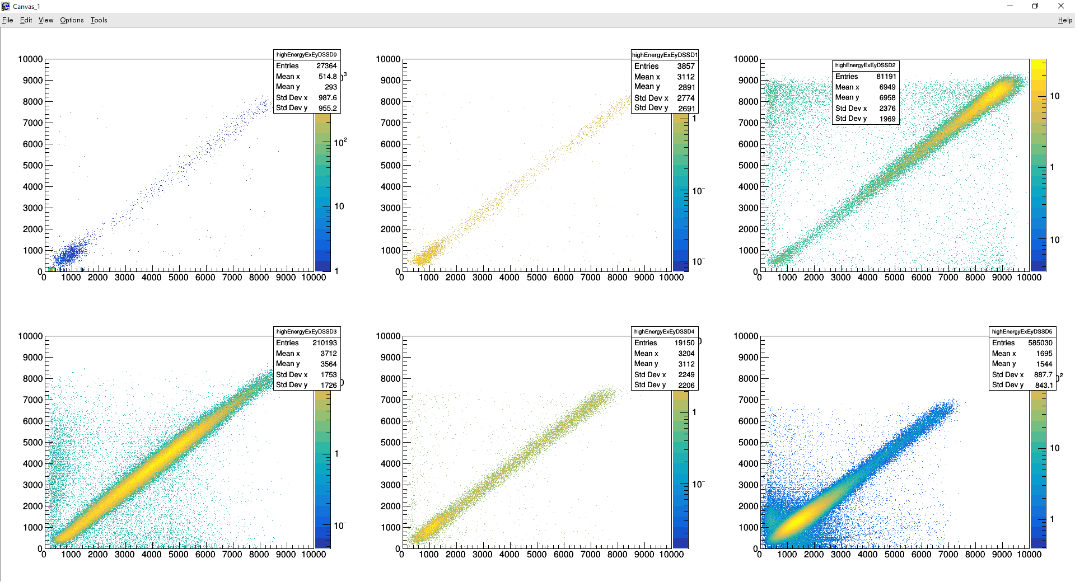The image size is (1075, 582).
Task: Open the Options menu
Action: [x=72, y=20]
